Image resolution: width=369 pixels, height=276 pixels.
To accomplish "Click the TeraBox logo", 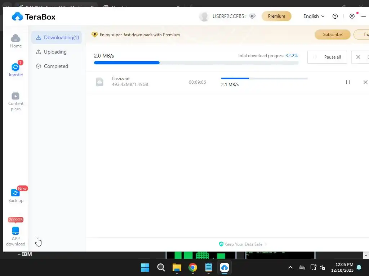I will pyautogui.click(x=34, y=17).
